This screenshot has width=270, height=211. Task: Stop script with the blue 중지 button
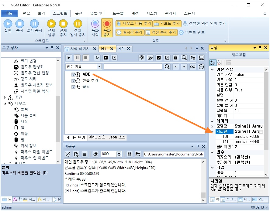point(20,26)
